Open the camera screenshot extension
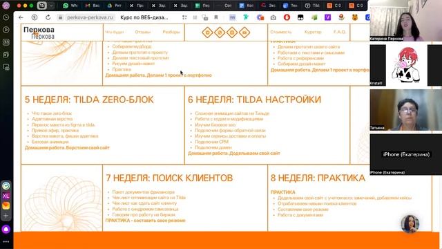This screenshot has height=249, width=442. point(273,17)
